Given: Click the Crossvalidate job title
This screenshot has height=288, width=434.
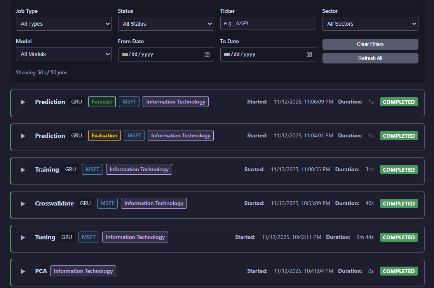Looking at the screenshot, I should click(x=54, y=204).
